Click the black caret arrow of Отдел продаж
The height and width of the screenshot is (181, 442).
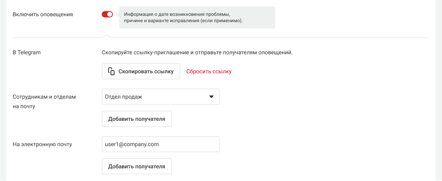click(x=211, y=97)
